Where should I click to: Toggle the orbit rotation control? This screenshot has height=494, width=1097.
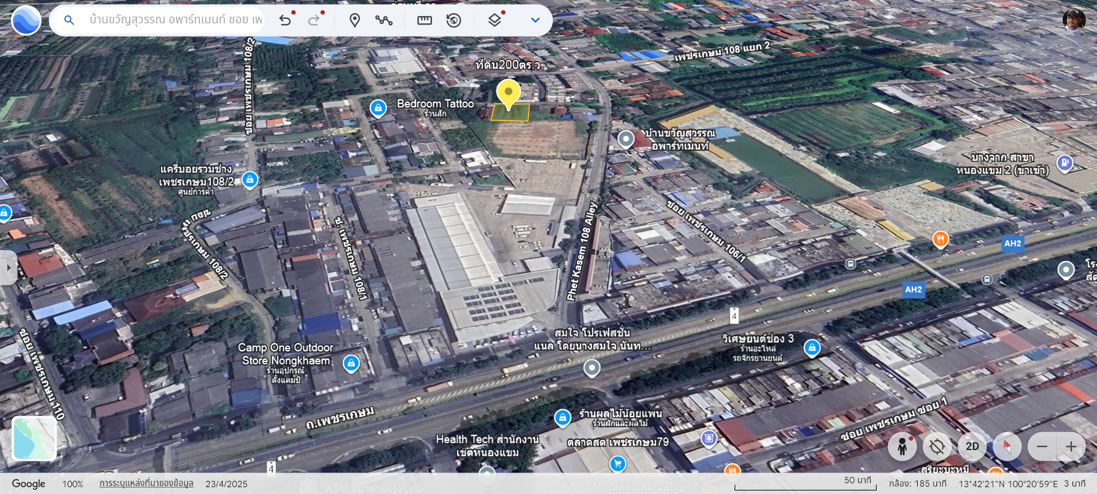[x=937, y=447]
